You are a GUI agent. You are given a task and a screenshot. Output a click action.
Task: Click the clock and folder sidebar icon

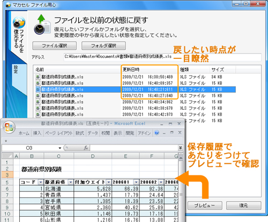coord(19,22)
